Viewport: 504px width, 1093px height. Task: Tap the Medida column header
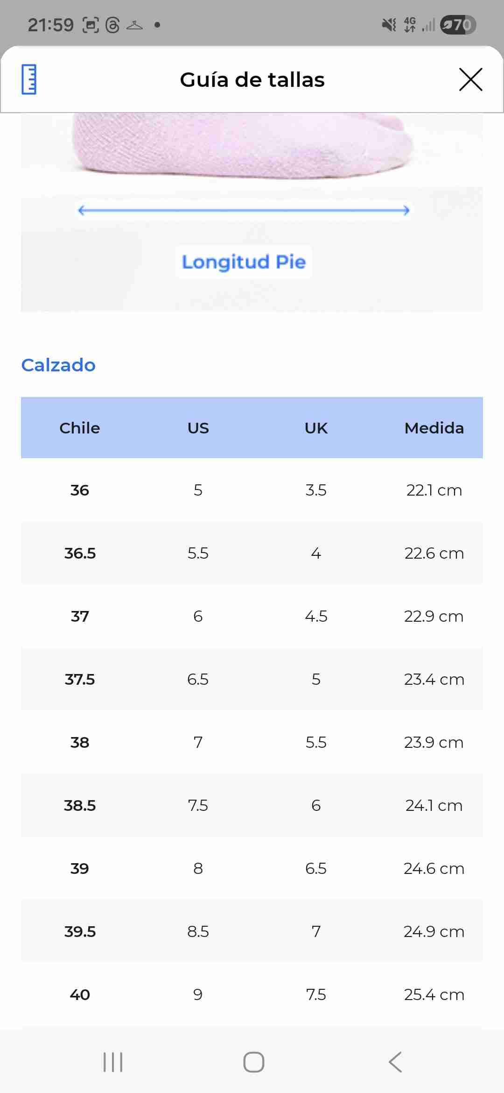[x=434, y=428]
